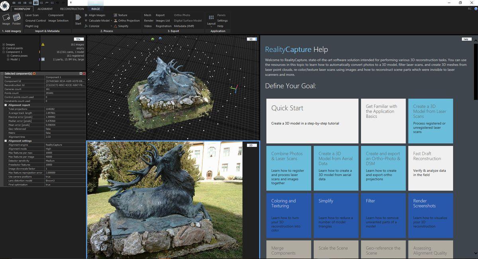The image size is (478, 259).
Task: Expand the Camera poses tree node
Action: (x=8, y=56)
